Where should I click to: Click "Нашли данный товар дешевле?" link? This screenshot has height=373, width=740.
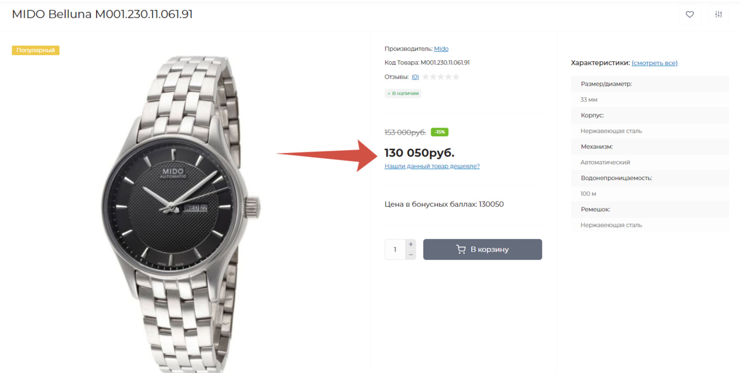(432, 166)
